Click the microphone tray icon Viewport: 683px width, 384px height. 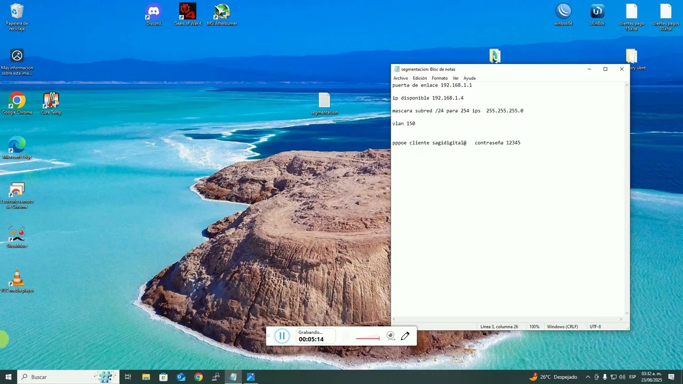605,377
